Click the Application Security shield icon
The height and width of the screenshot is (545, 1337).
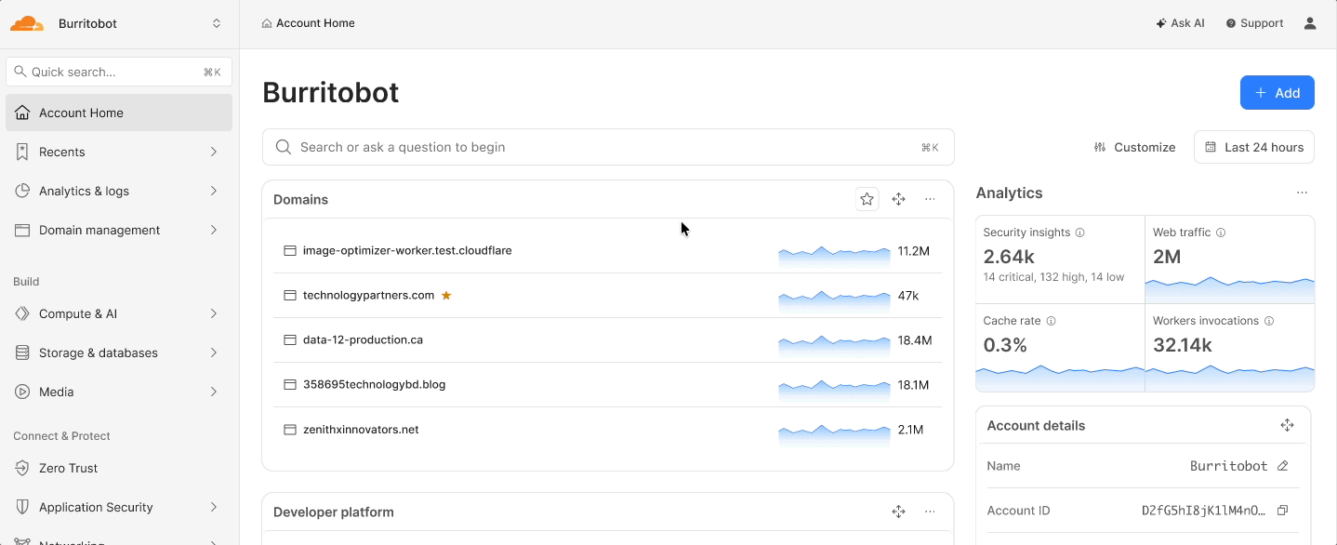22,507
